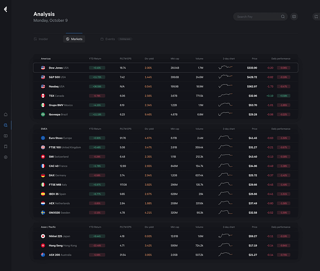Viewport: 320px width, 271px height.
Task: Open the Hang Seng 2-day chart
Action: point(225,245)
